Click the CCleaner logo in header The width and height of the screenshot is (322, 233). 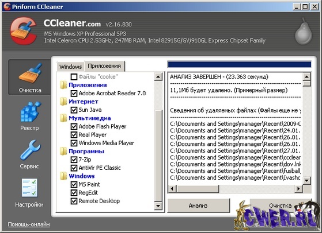point(24,30)
